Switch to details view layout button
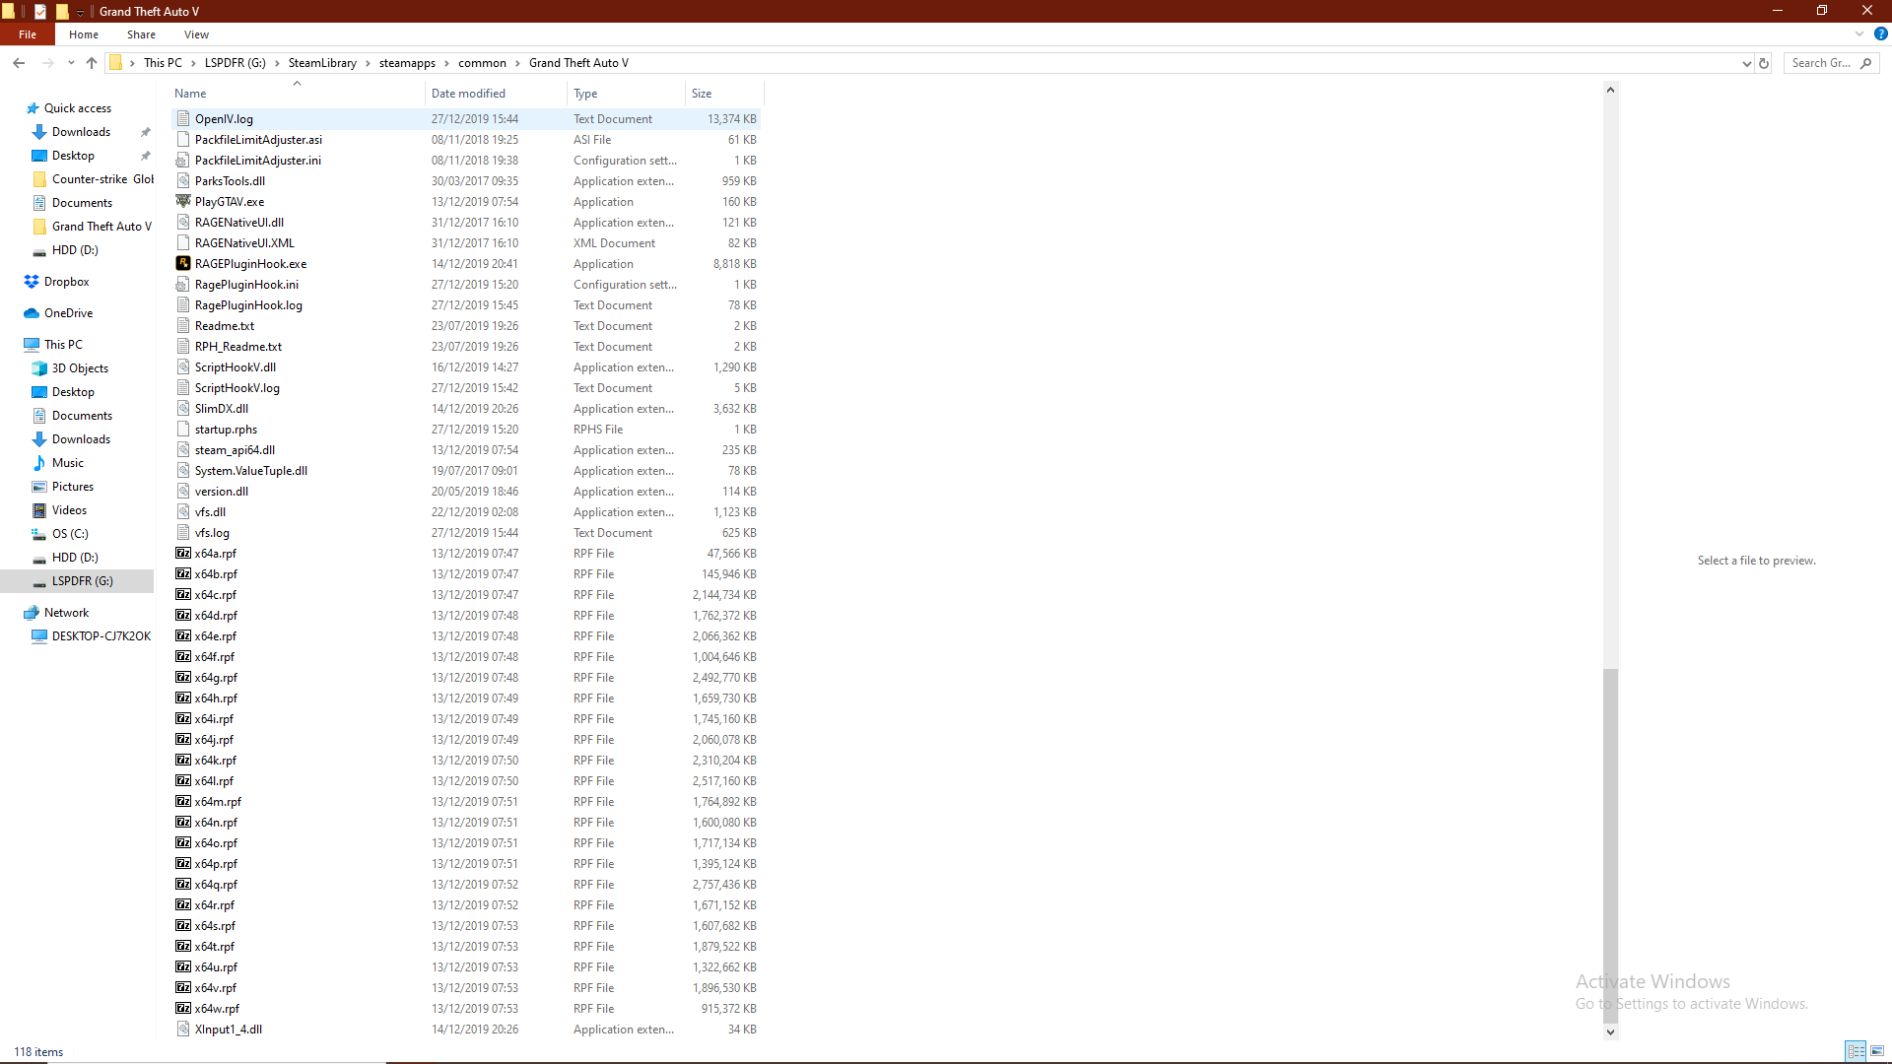The image size is (1892, 1064). coord(1856,1051)
